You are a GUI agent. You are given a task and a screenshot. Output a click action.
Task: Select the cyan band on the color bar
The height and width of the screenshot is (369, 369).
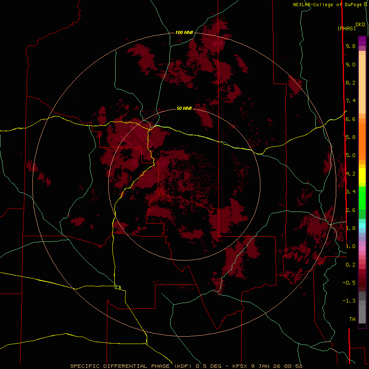pos(362,225)
